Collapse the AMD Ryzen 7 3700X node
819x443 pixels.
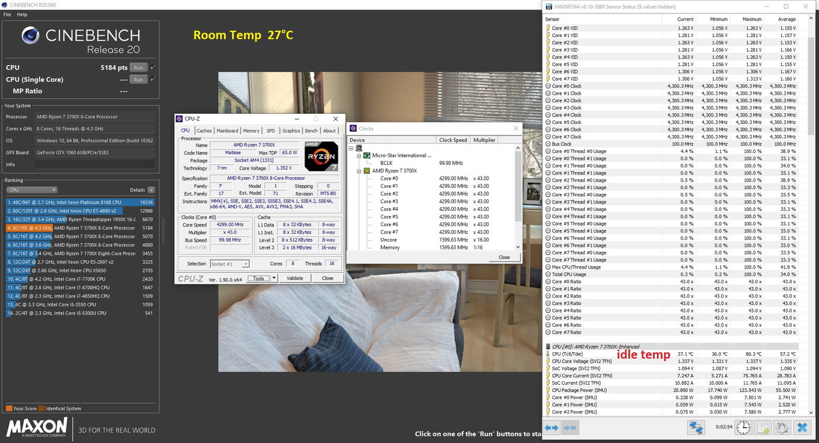[359, 171]
